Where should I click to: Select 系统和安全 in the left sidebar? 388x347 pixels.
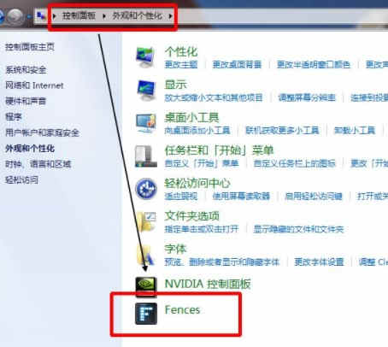[26, 69]
